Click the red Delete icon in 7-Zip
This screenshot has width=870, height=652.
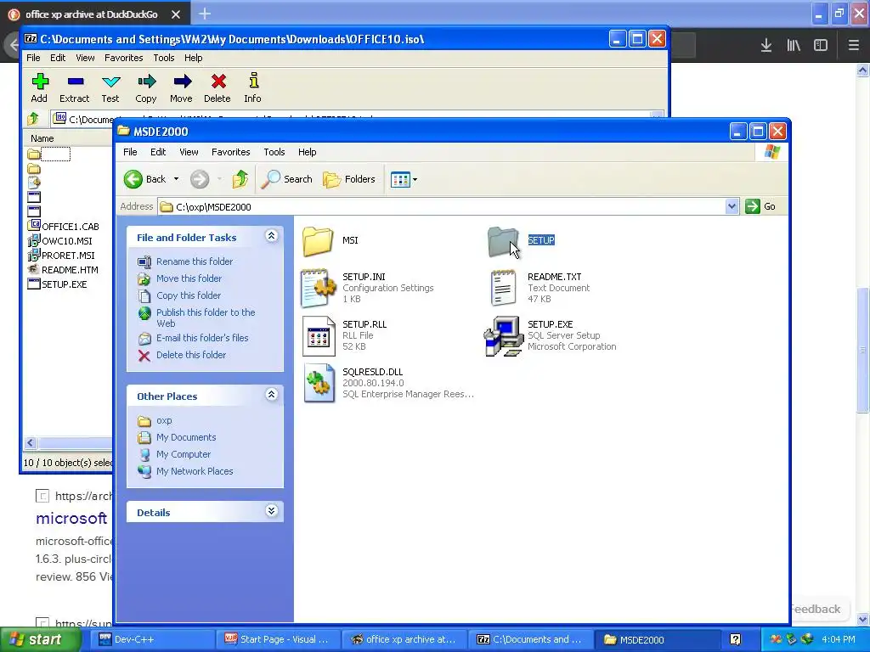click(217, 87)
